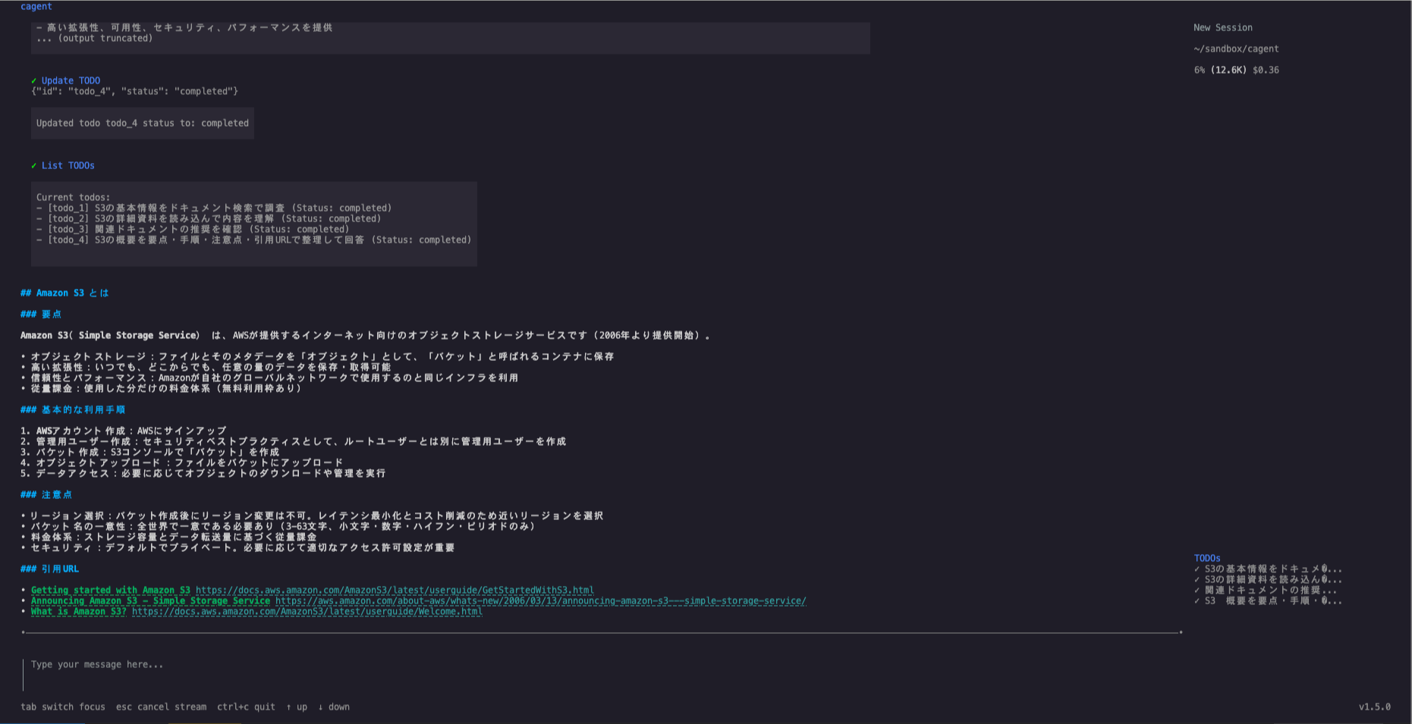This screenshot has height=724, width=1412.
Task: Click the '## Amazon S3 とは' heading
Action: click(x=64, y=293)
